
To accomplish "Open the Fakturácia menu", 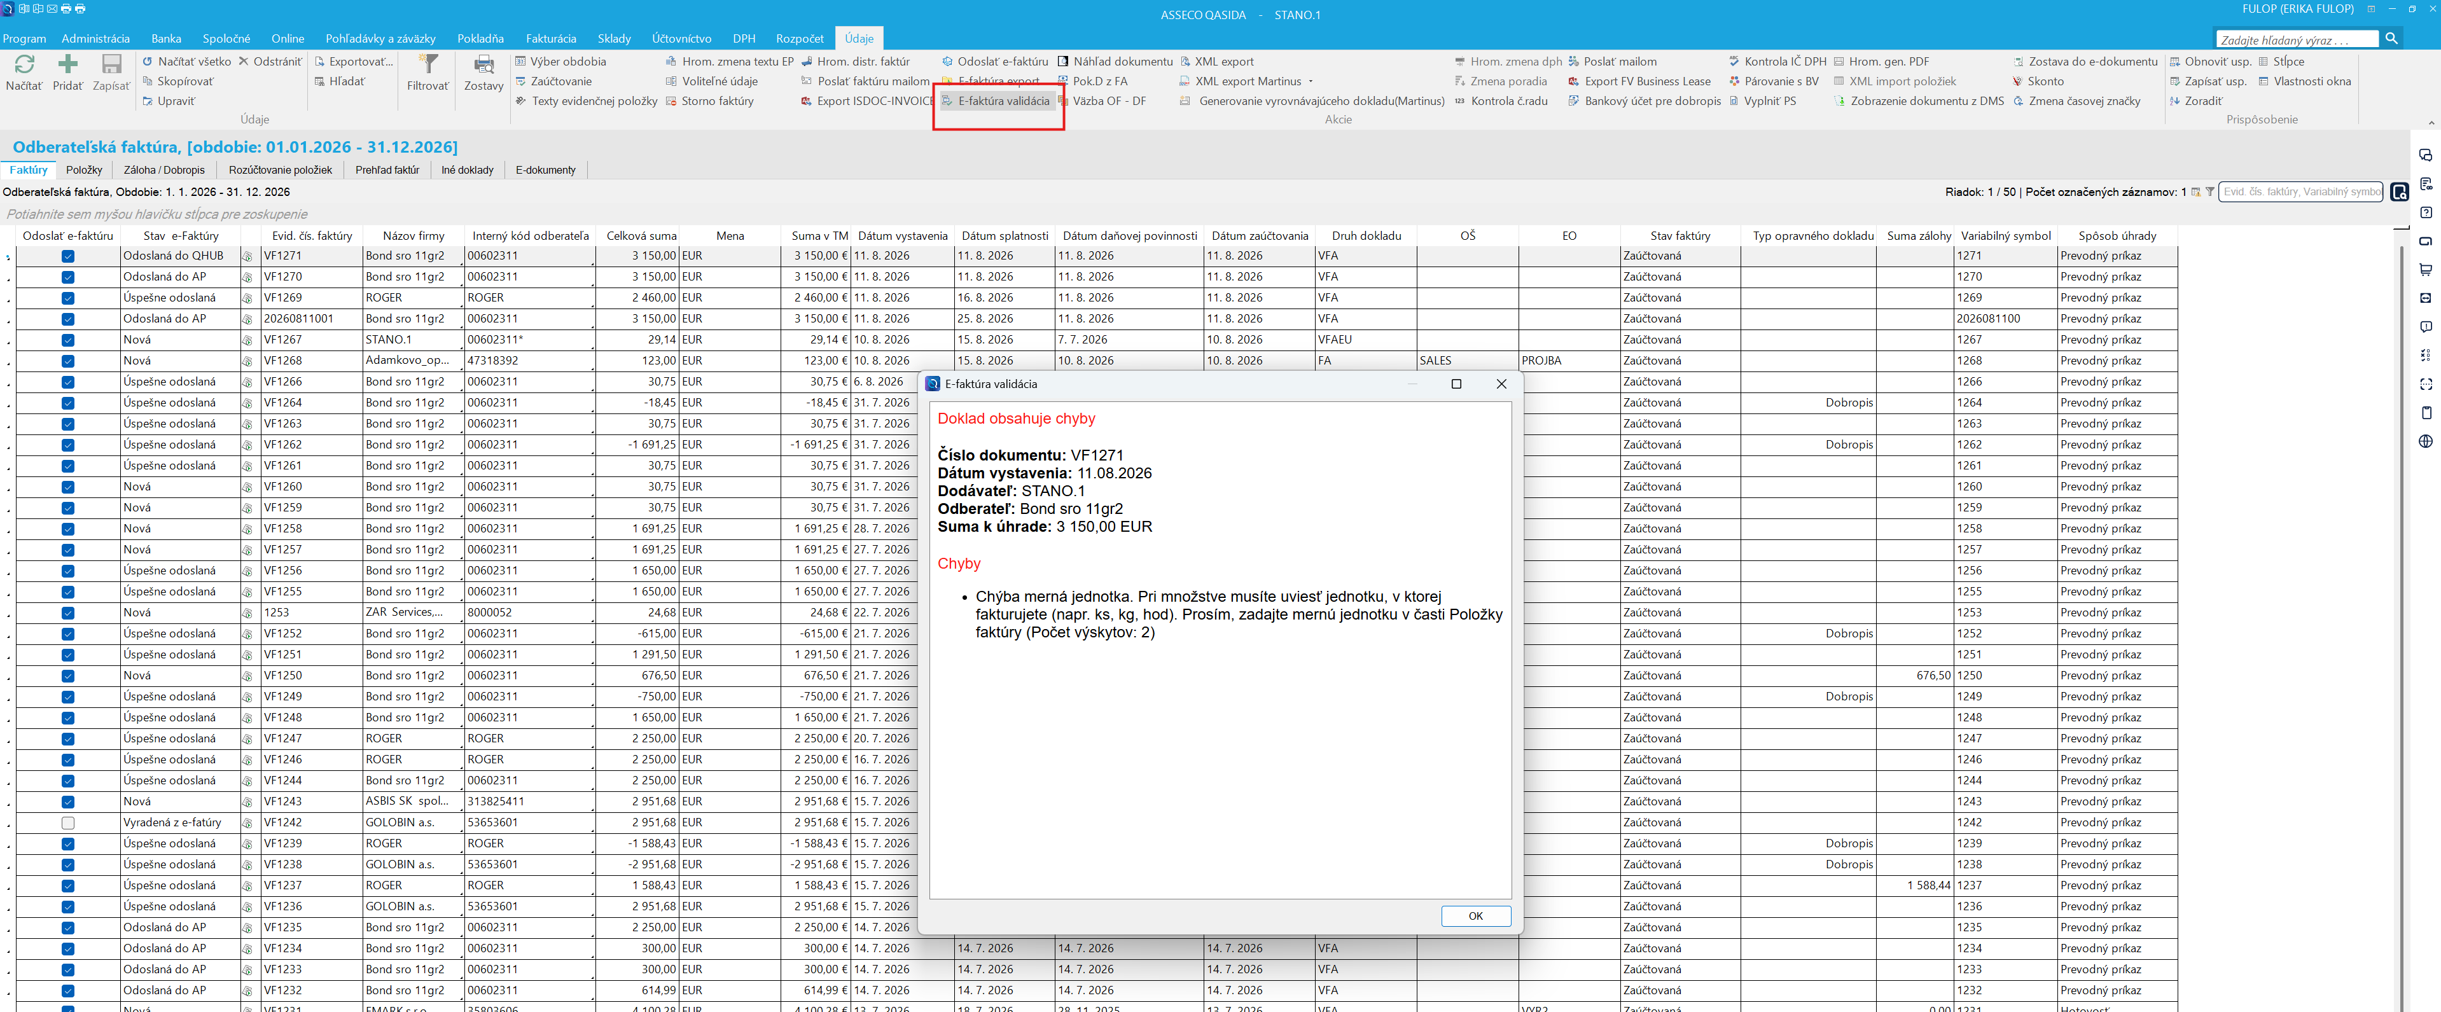I will pos(550,39).
